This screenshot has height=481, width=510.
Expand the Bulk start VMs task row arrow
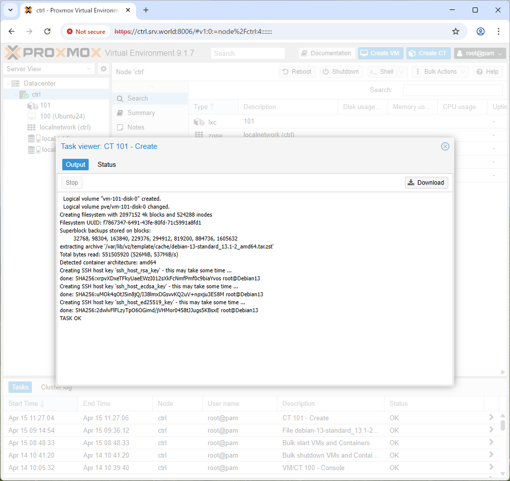[x=491, y=442]
